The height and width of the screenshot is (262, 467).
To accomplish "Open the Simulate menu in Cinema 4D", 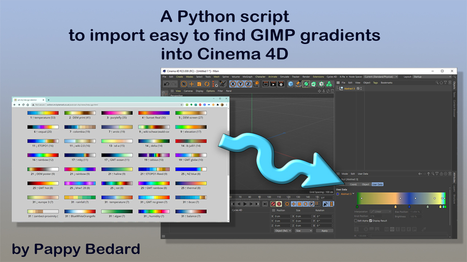I will [x=284, y=77].
